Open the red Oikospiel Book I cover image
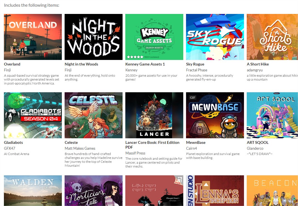Screen dimensions: 298x206 [154, 191]
